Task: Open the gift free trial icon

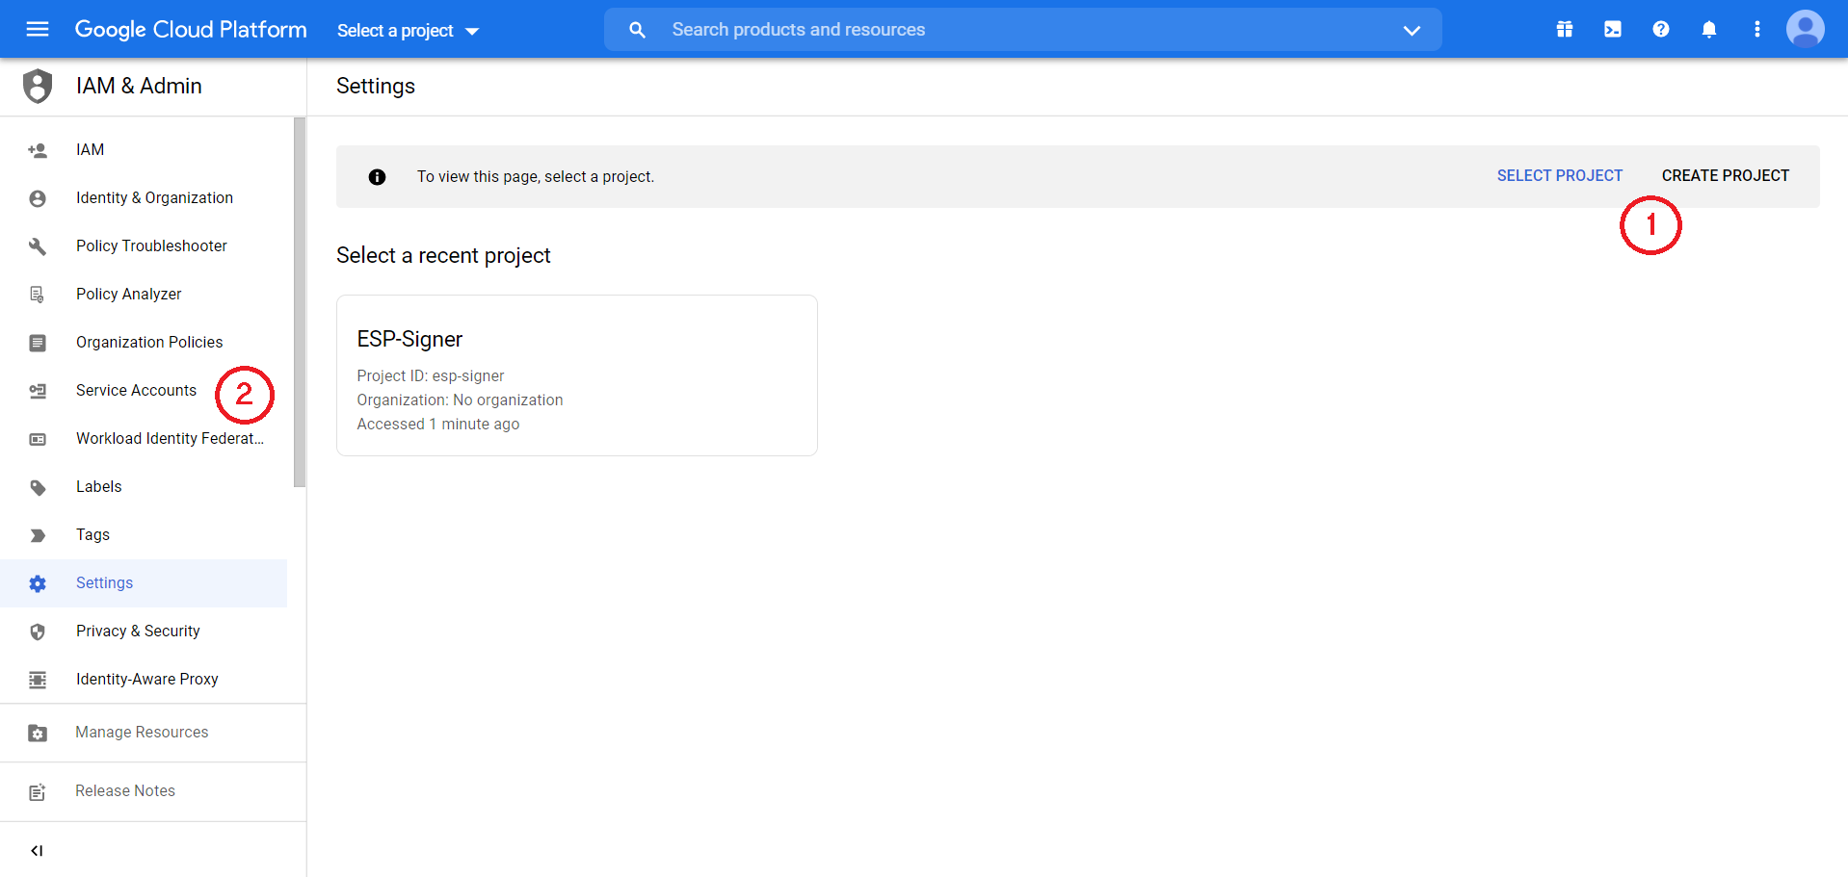Action: click(x=1565, y=29)
